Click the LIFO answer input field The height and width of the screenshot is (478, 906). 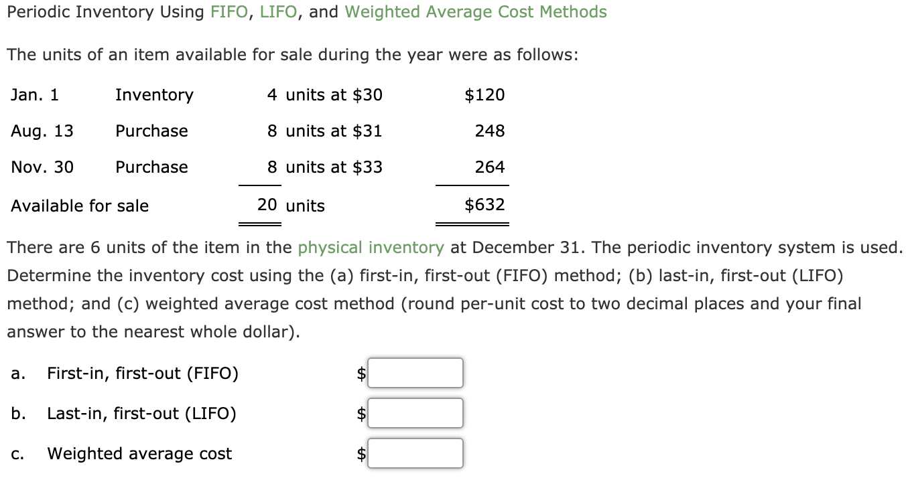point(414,413)
